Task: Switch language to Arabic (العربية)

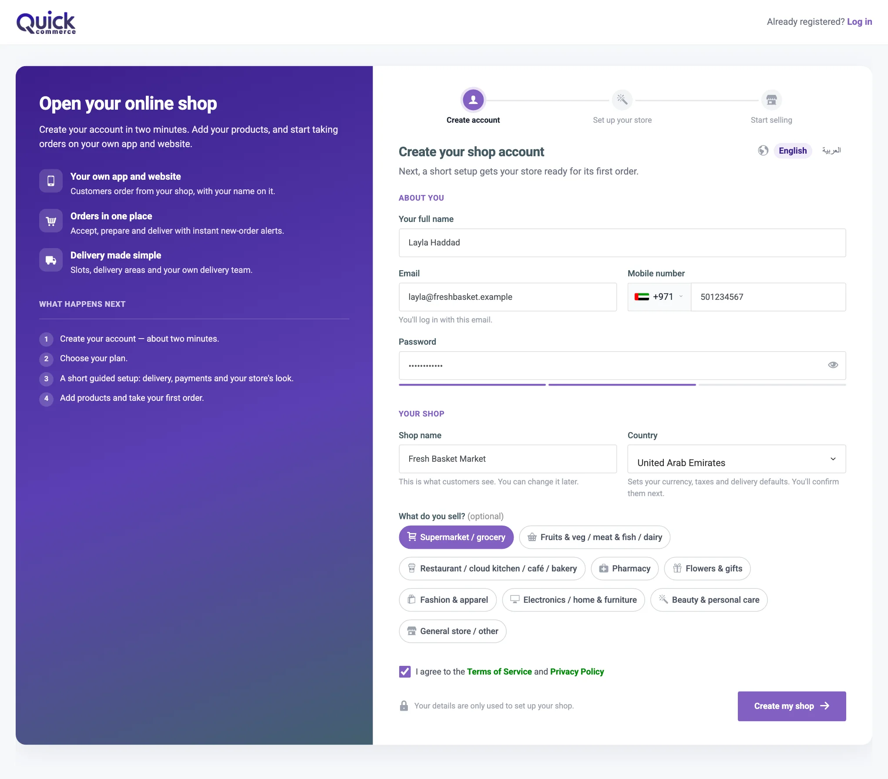Action: click(x=831, y=151)
